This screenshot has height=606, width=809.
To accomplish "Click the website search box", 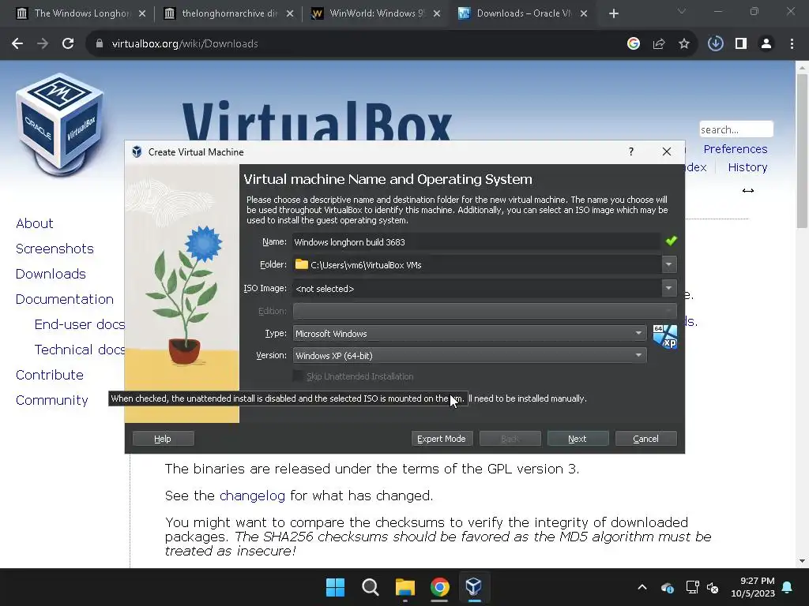I will click(736, 129).
